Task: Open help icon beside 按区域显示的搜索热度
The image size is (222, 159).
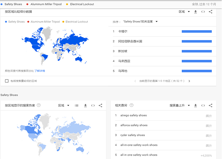Action: pos(39,105)
